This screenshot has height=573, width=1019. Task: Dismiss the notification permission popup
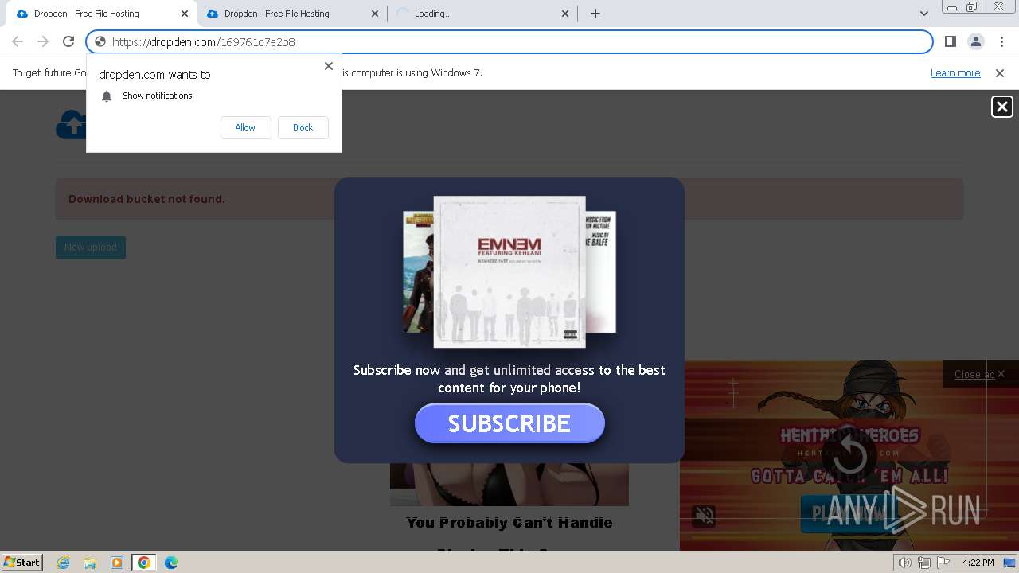328,66
